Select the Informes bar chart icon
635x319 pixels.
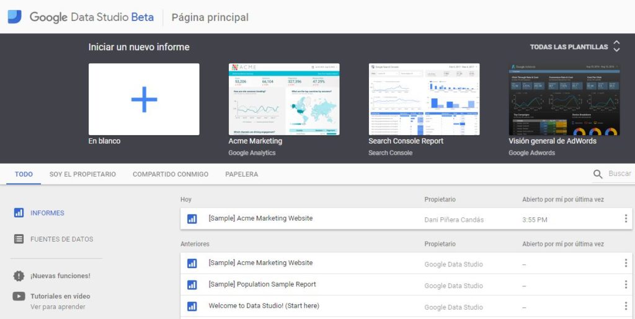tap(19, 212)
